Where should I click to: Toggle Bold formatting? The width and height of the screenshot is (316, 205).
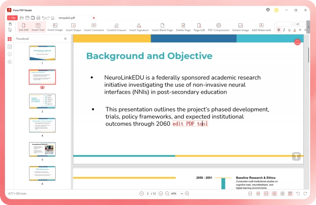[279, 30]
